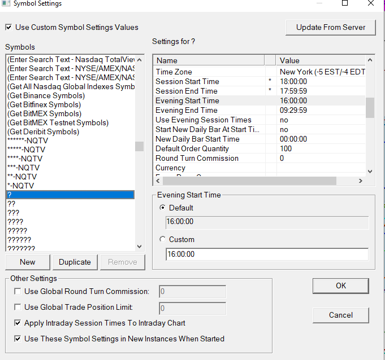Image resolution: width=385 pixels, height=360 pixels.
Task: Select Enter Search Text - Nasdaq TotalView entry
Action: click(71, 60)
